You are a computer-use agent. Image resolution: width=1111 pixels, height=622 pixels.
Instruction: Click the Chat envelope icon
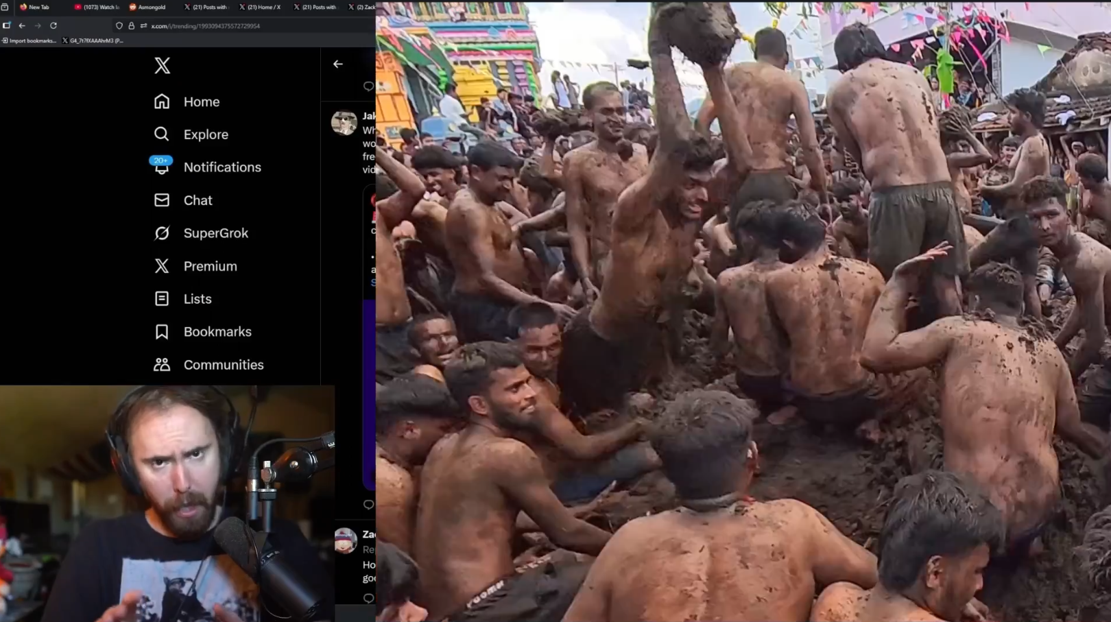(162, 200)
